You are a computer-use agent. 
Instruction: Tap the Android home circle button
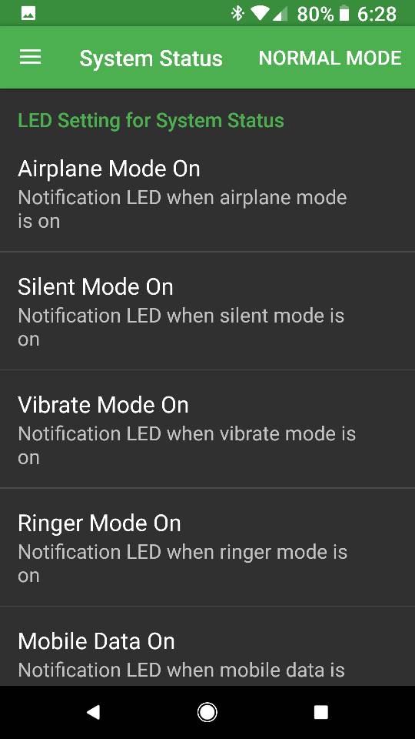point(207,712)
